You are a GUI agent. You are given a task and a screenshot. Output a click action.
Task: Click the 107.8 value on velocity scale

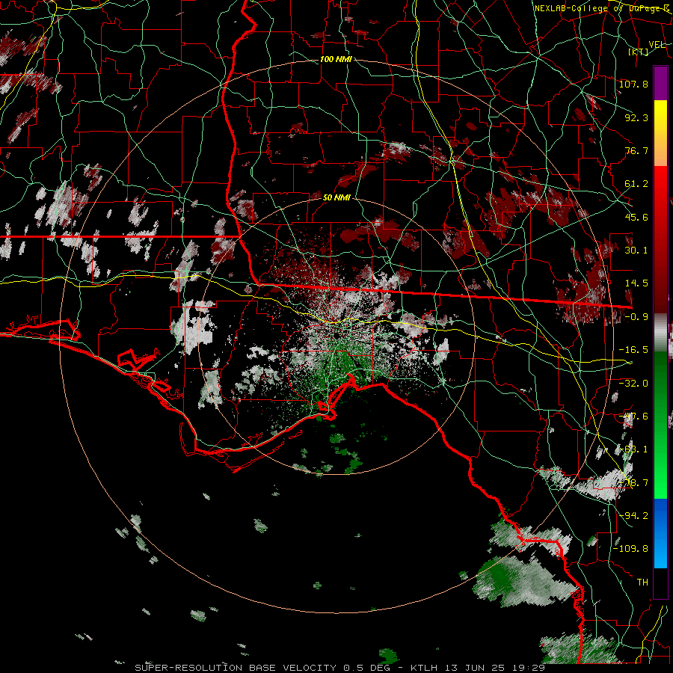point(633,84)
